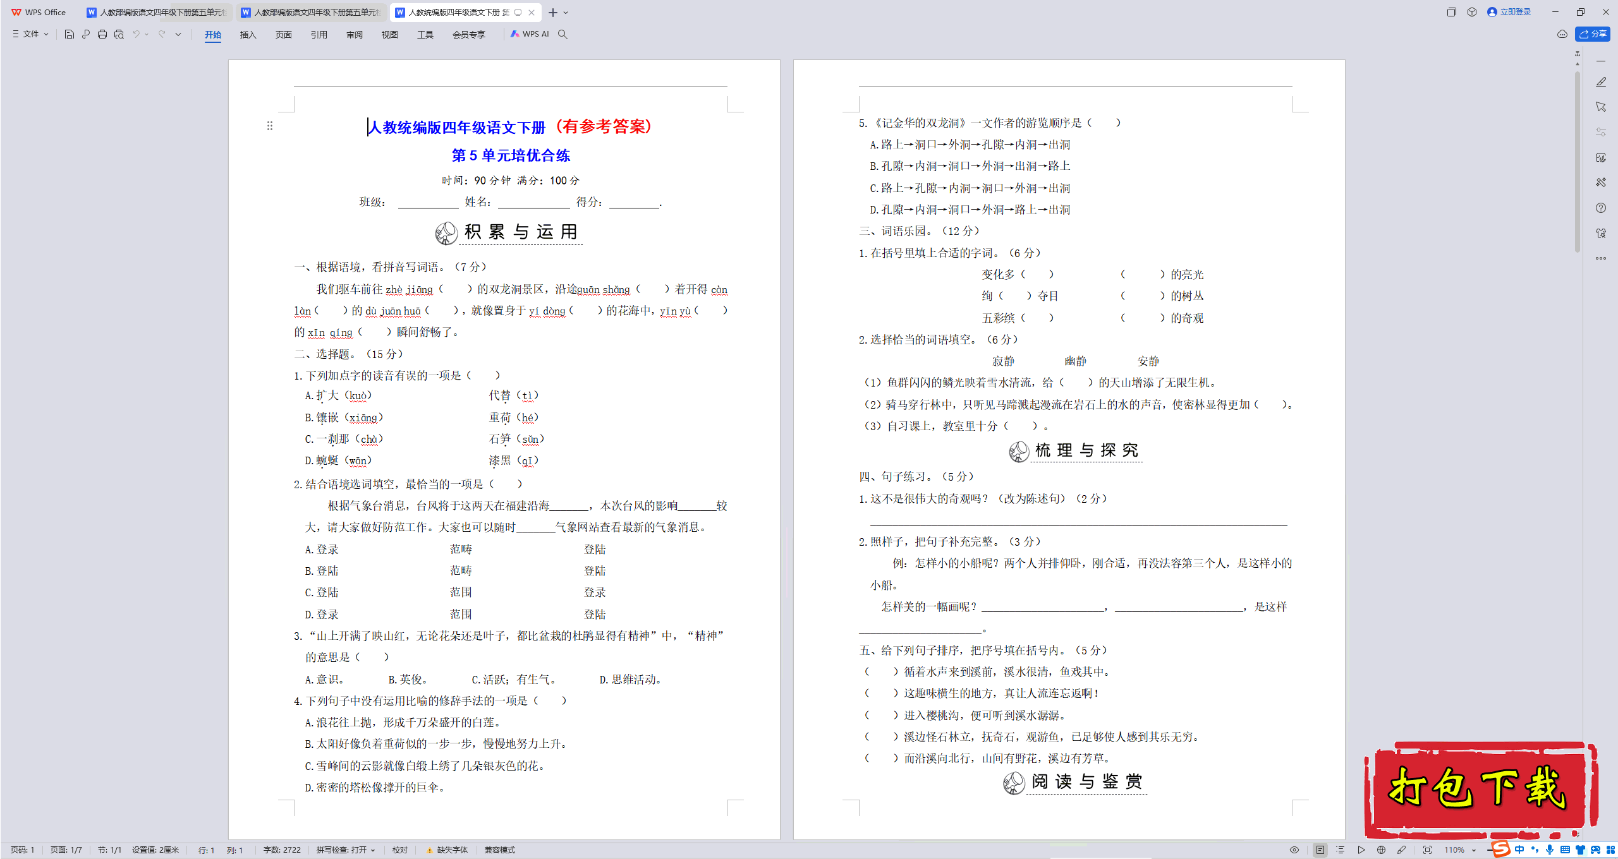Click the tools icon in right sidebar

tap(1600, 183)
